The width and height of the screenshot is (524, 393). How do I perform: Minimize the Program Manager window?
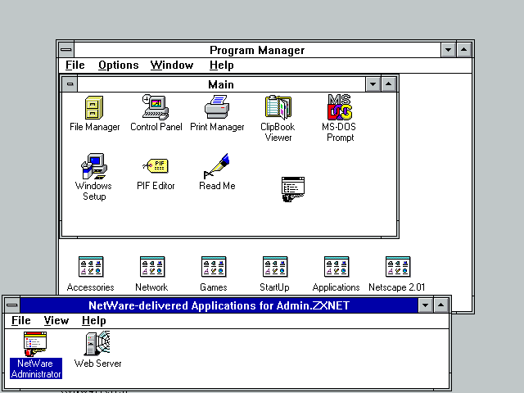coord(448,50)
